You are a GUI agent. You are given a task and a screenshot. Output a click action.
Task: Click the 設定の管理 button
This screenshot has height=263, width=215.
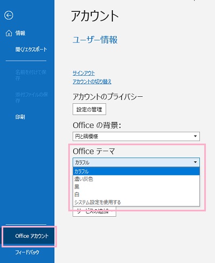pyautogui.click(x=89, y=109)
